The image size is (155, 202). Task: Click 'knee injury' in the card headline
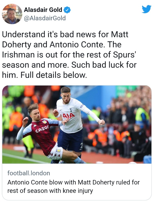coord(78,191)
